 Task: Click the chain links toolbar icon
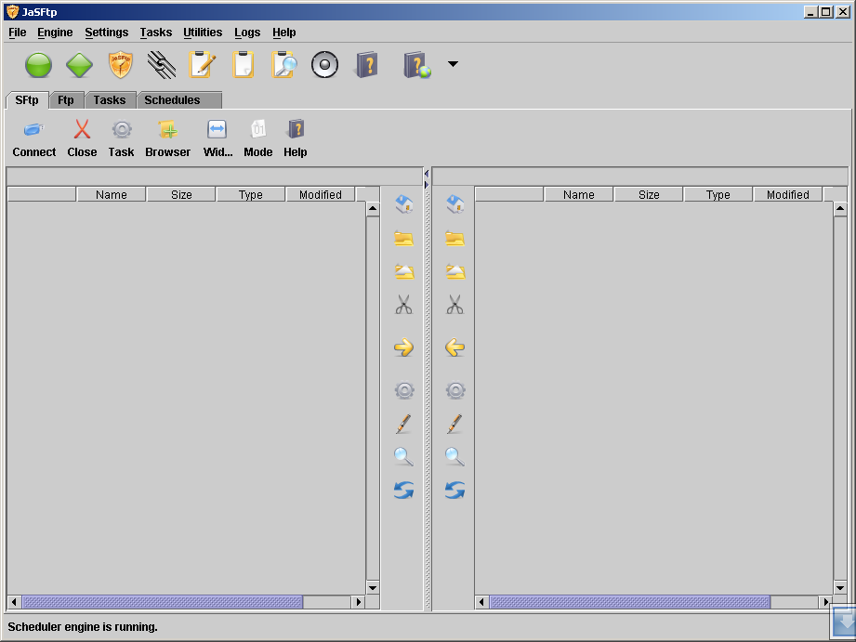162,65
